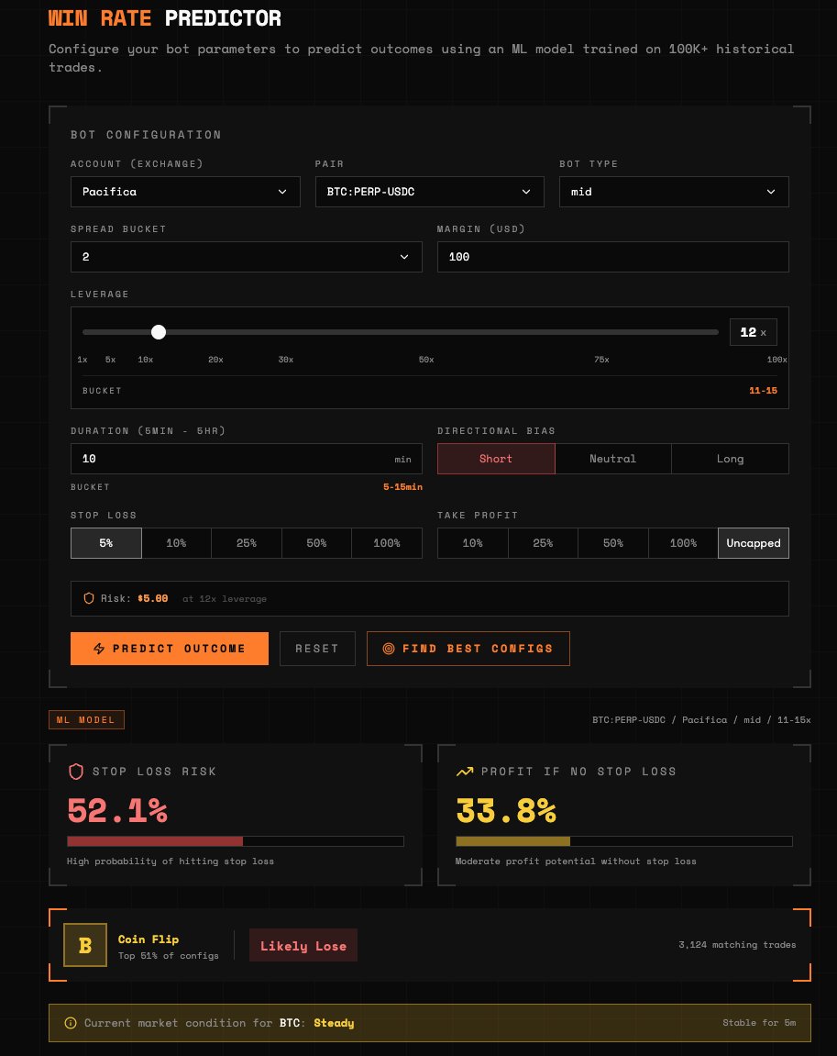Click the 30x mark on leverage slider
837x1056 pixels.
(x=286, y=360)
